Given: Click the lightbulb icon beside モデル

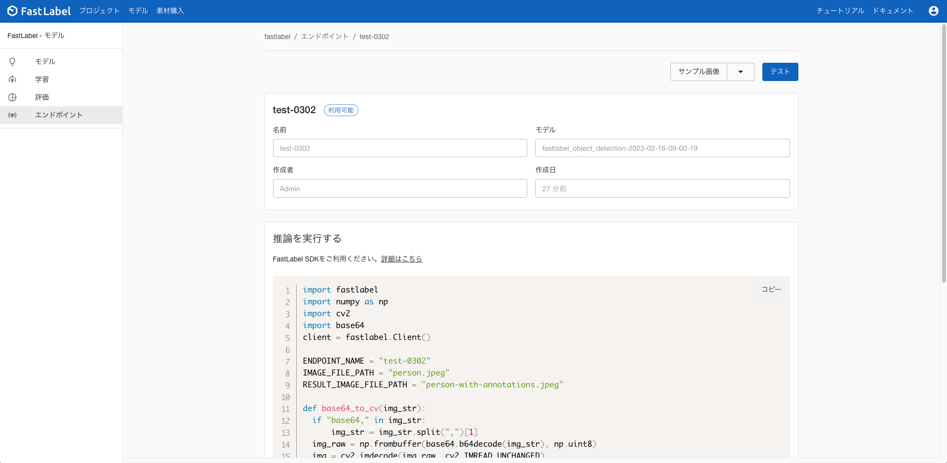Looking at the screenshot, I should point(12,62).
